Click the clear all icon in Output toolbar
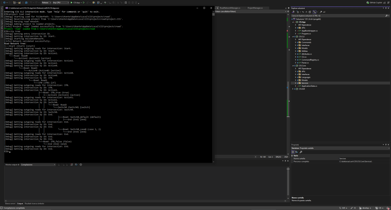This screenshot has width=391, height=210. [71, 165]
